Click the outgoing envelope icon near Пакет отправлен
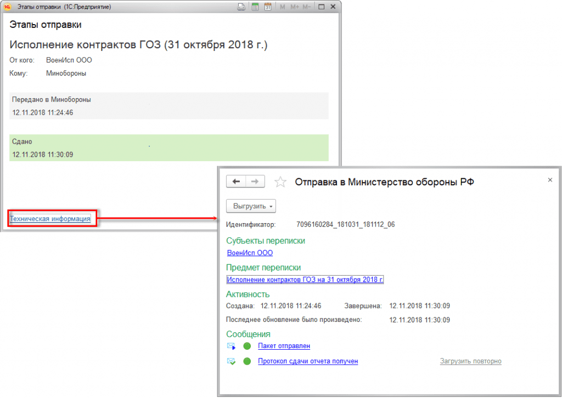 tap(231, 346)
